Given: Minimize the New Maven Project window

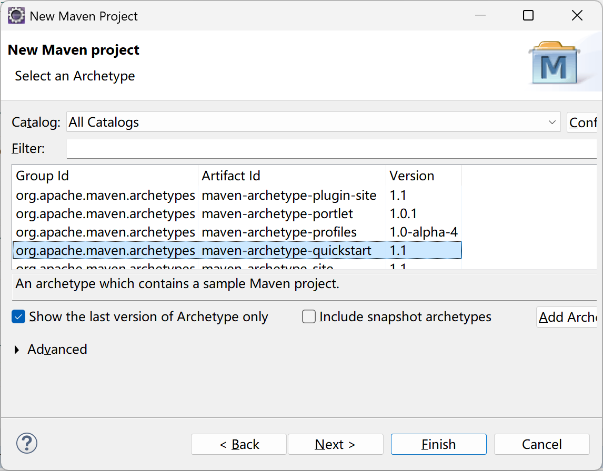Looking at the screenshot, I should point(480,15).
